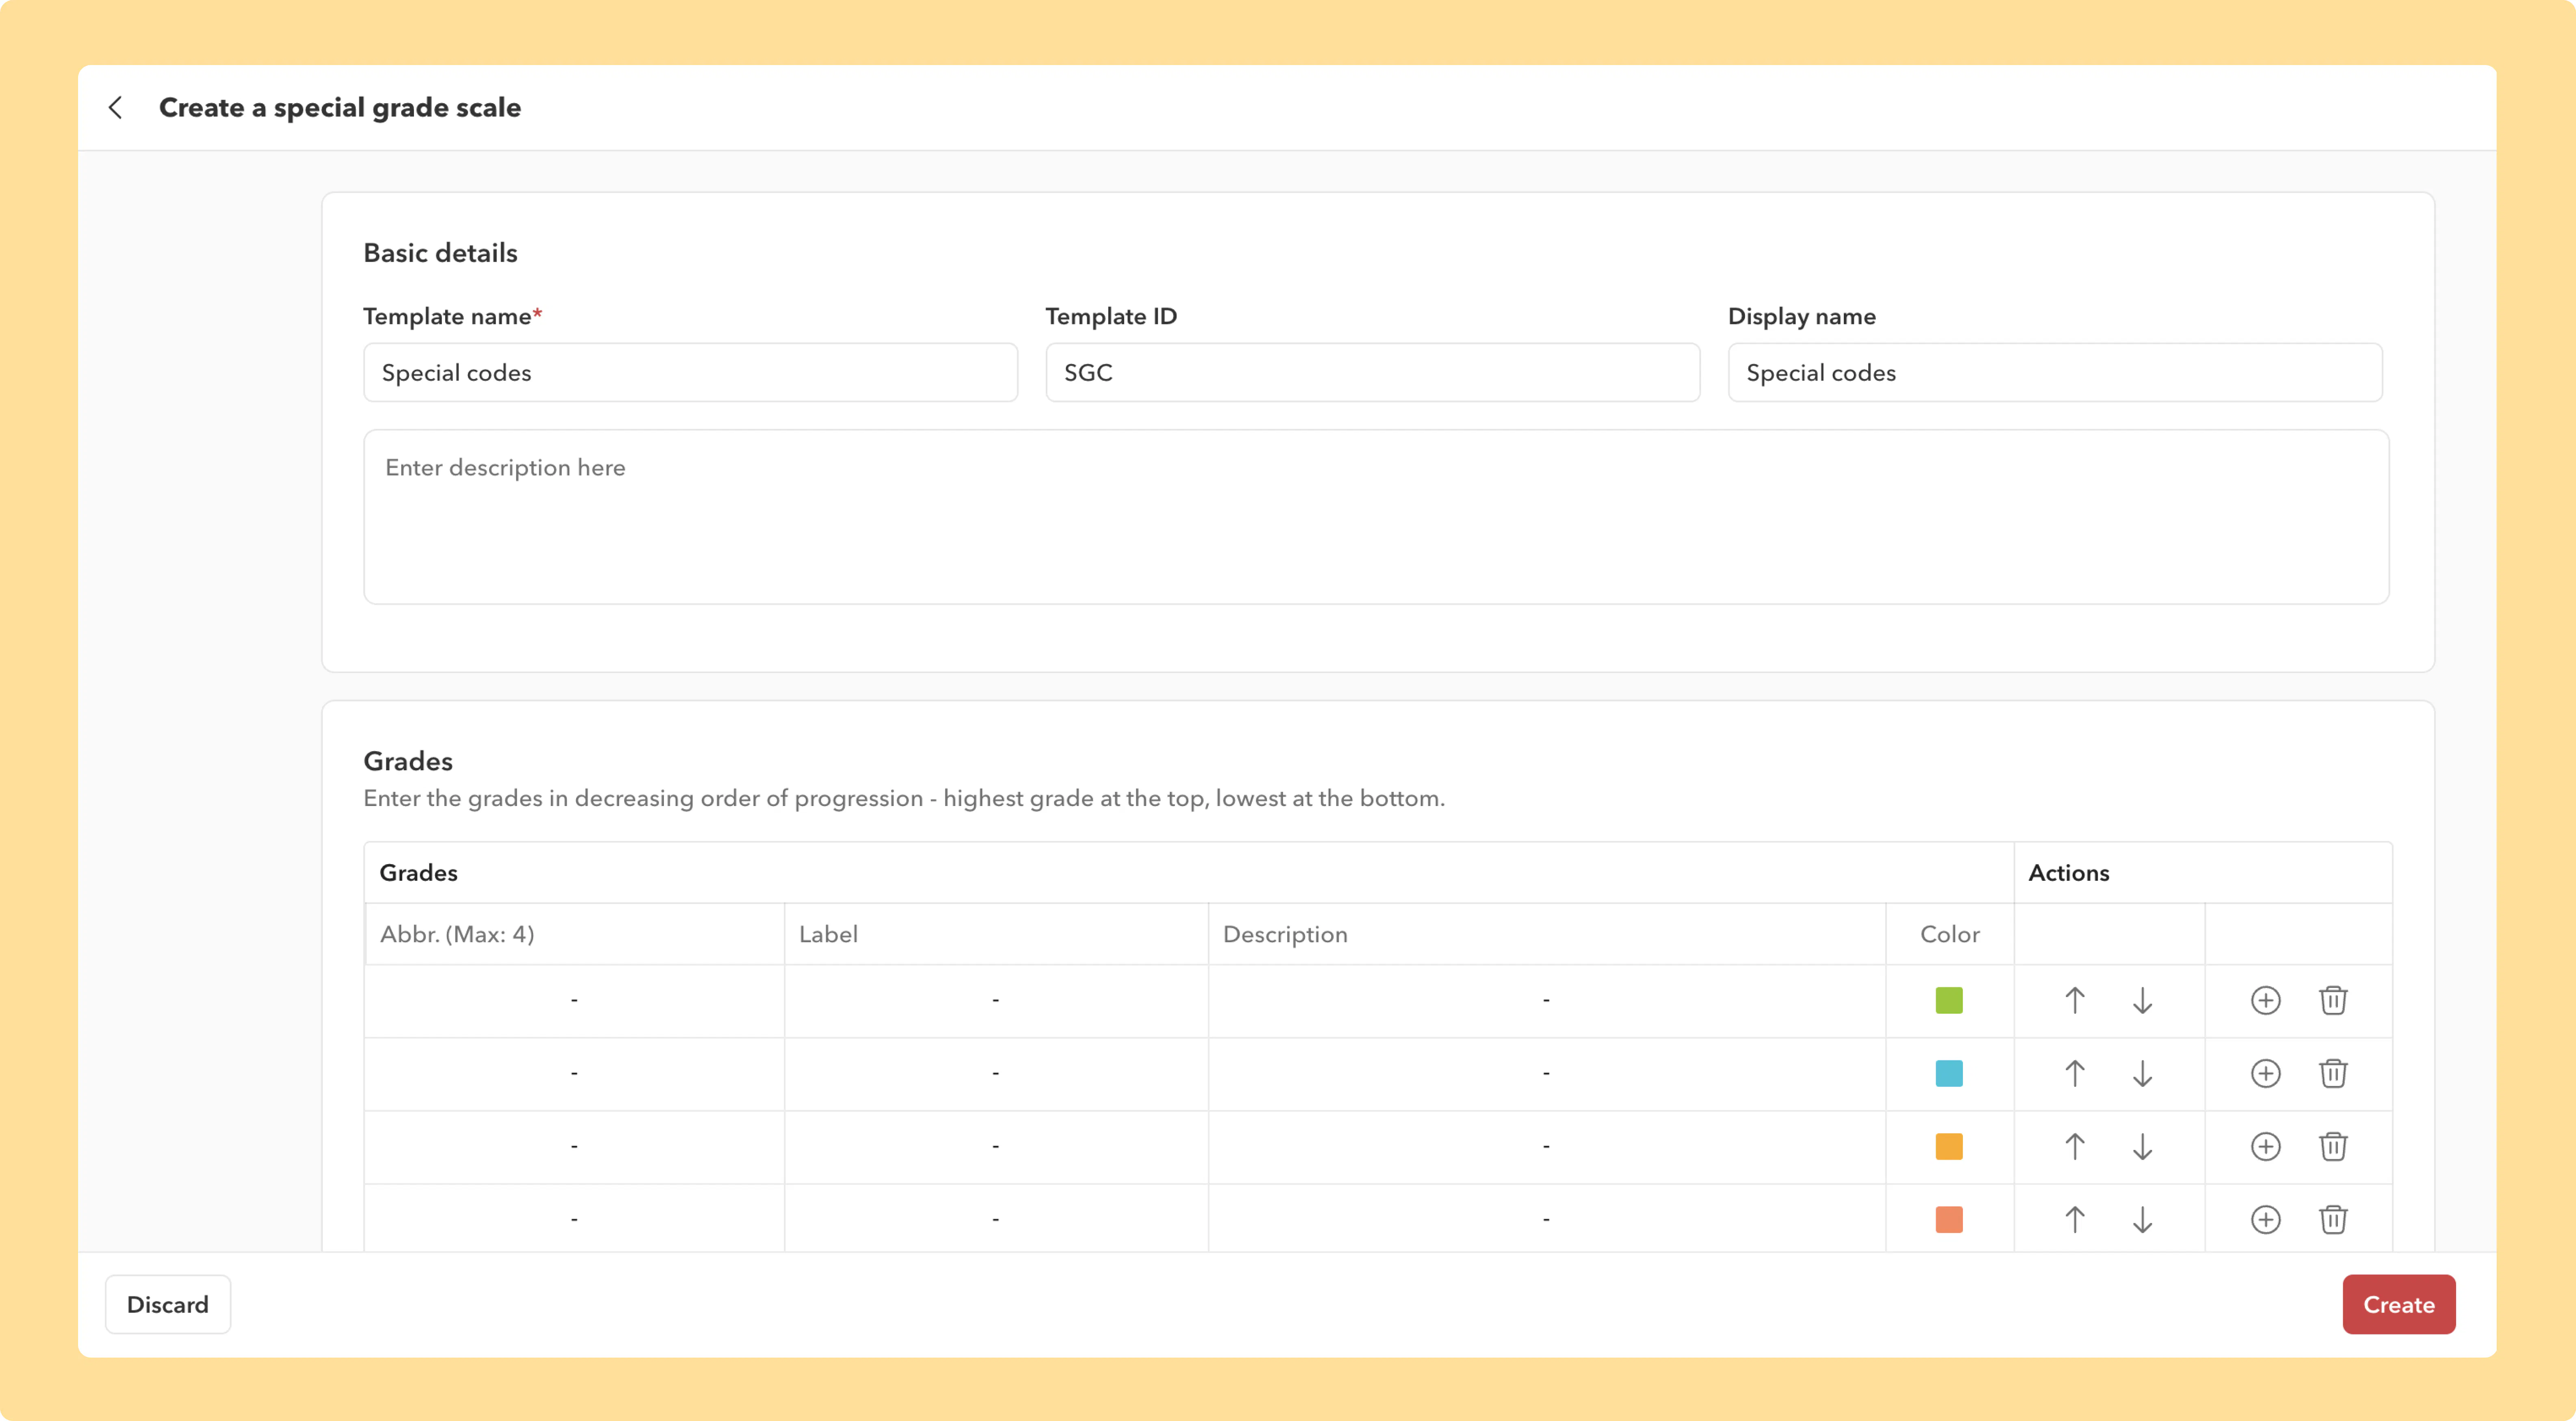Screen dimensions: 2576x1421
Task: Delete the coral-swatch grade row
Action: tap(2333, 1219)
